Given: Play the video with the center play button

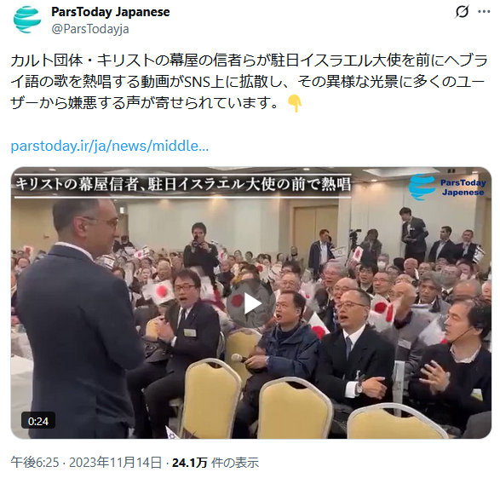Looking at the screenshot, I should [251, 303].
